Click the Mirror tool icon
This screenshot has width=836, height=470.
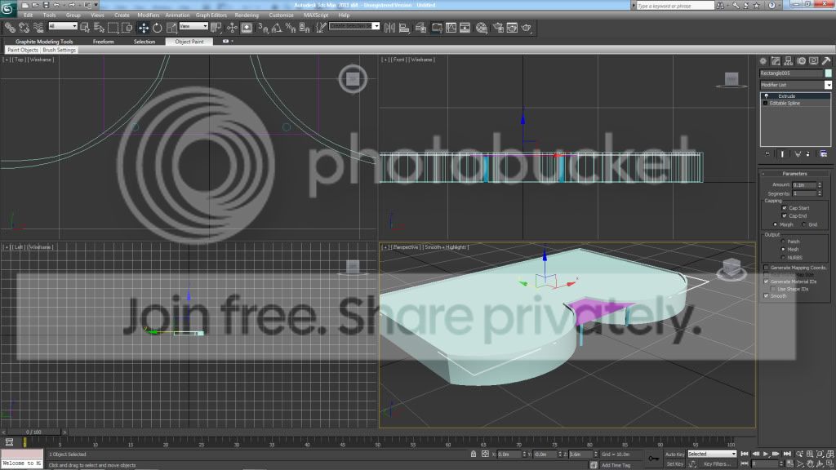point(389,28)
